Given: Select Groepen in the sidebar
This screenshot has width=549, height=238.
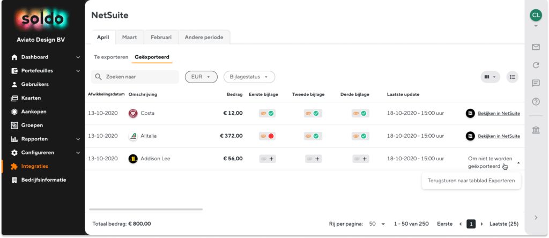Looking at the screenshot, I should (32, 125).
